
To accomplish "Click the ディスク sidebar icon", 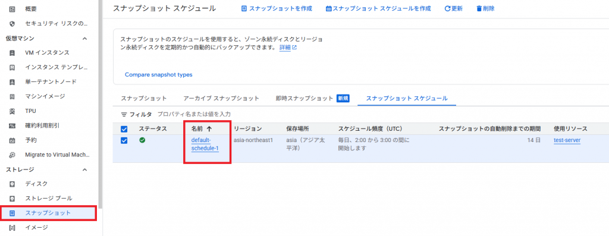I will coord(12,184).
